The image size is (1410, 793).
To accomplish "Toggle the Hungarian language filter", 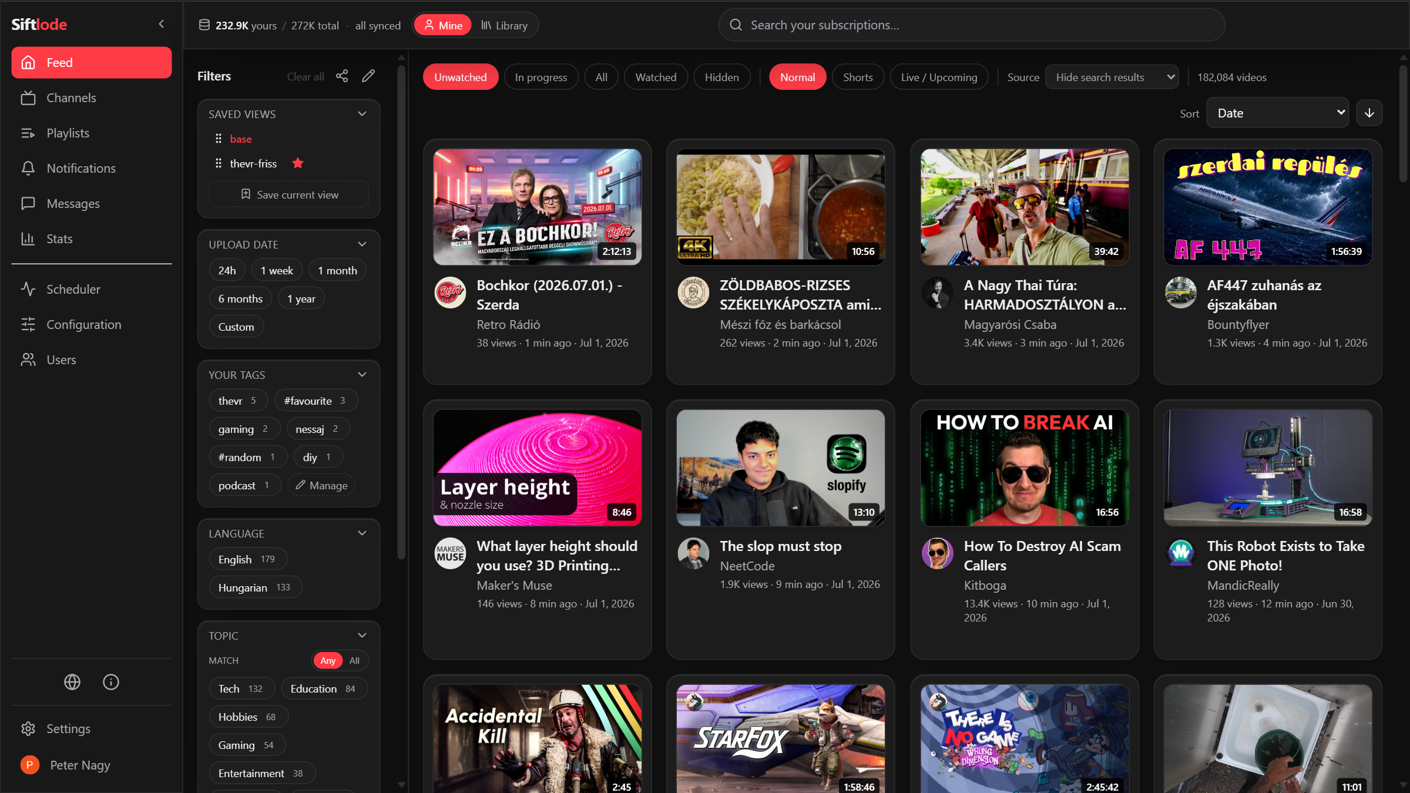I will point(255,587).
